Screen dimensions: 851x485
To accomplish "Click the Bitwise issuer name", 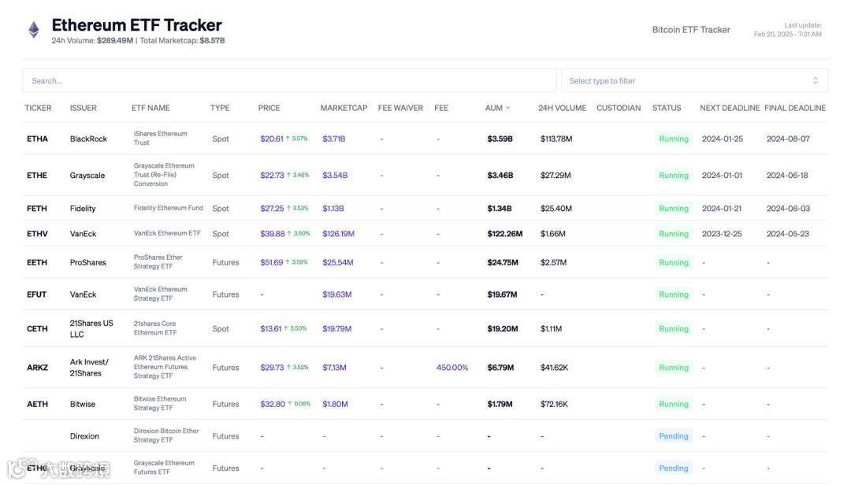I will pyautogui.click(x=83, y=404).
